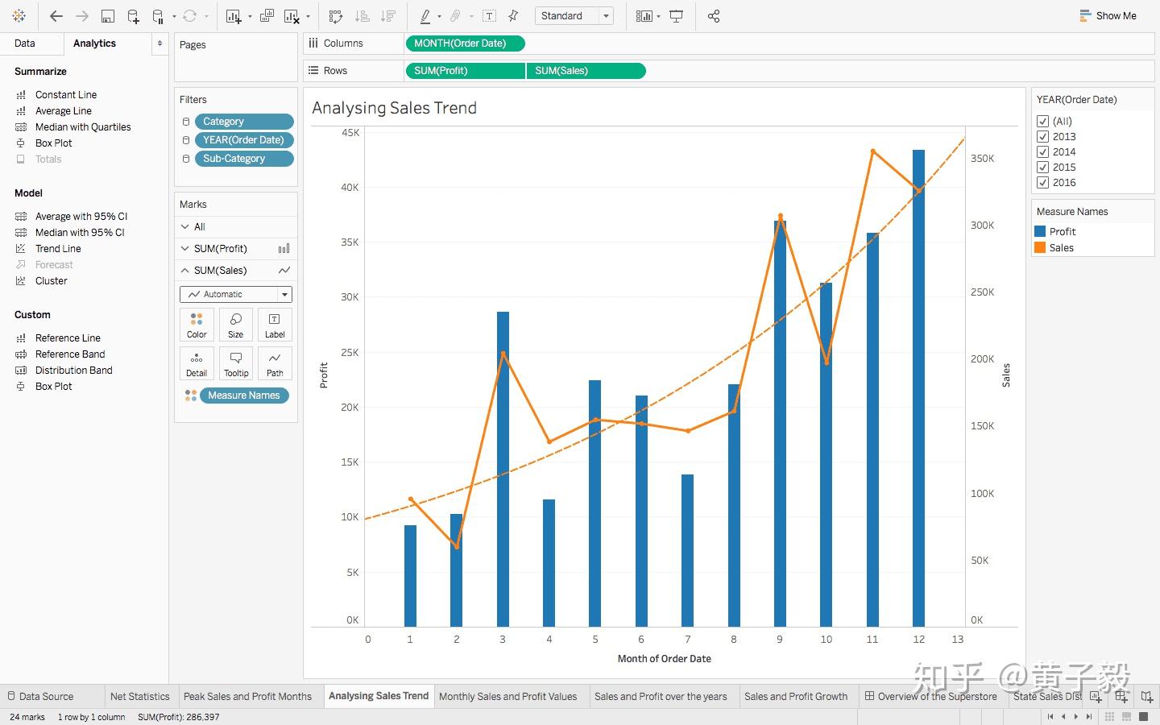The image size is (1160, 725).
Task: Select the Duplicate Sheet toolbar icon
Action: coord(267,15)
